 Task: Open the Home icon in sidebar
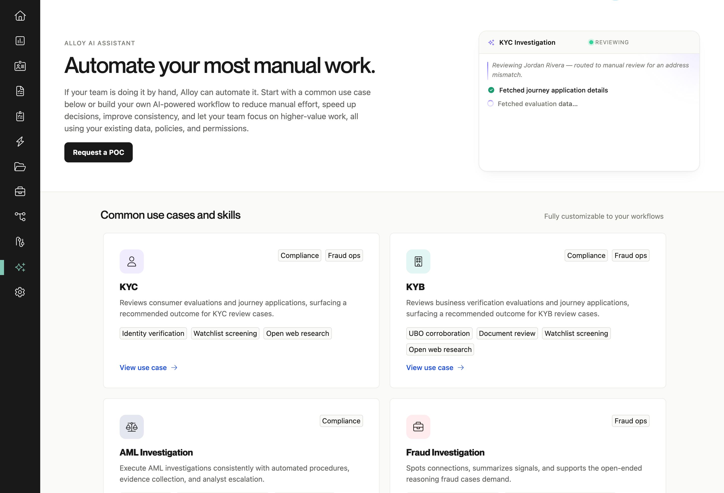coord(20,16)
